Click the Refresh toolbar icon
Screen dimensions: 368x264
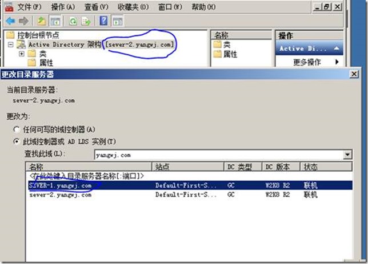click(x=73, y=21)
